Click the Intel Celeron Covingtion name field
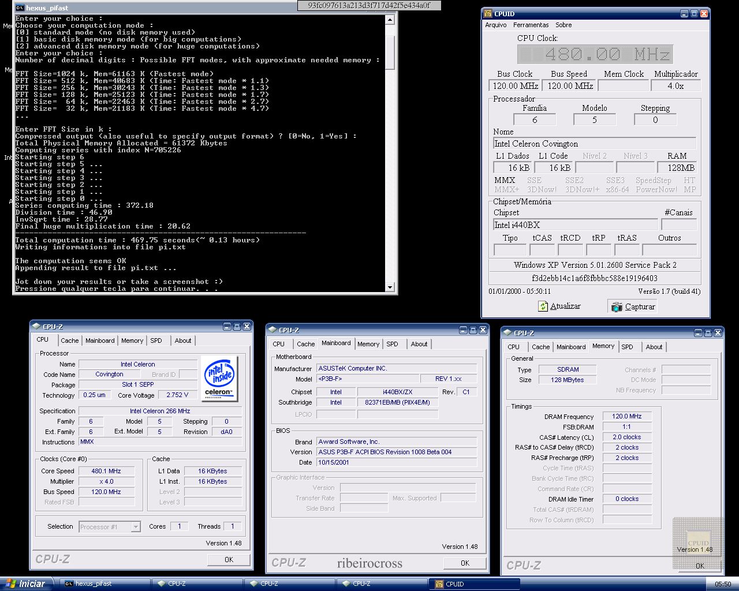Image resolution: width=739 pixels, height=591 pixels. click(595, 144)
